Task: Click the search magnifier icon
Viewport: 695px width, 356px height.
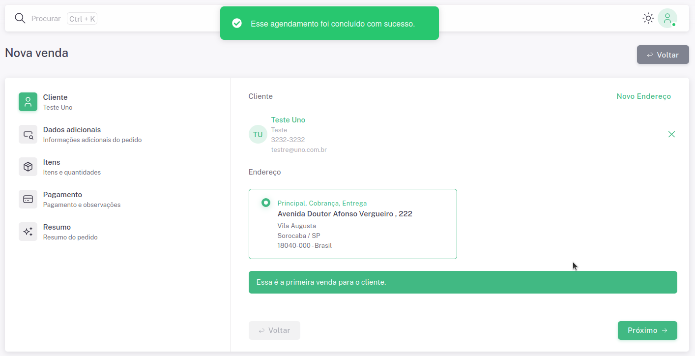Action: click(x=20, y=19)
